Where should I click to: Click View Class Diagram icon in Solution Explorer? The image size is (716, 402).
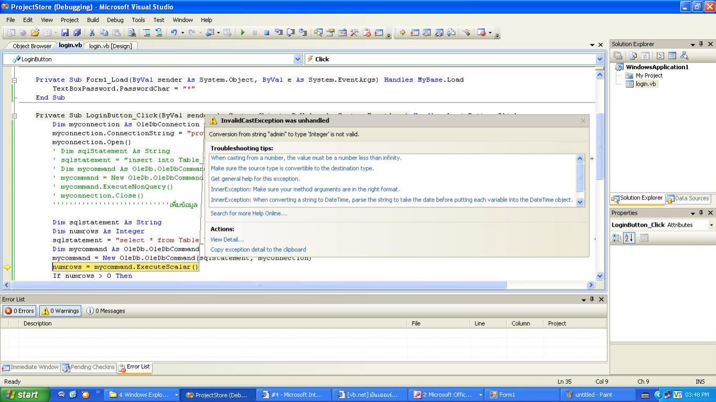(x=684, y=55)
